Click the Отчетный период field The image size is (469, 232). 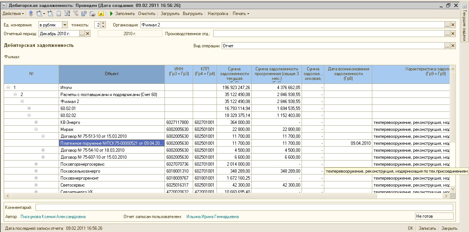click(59, 34)
